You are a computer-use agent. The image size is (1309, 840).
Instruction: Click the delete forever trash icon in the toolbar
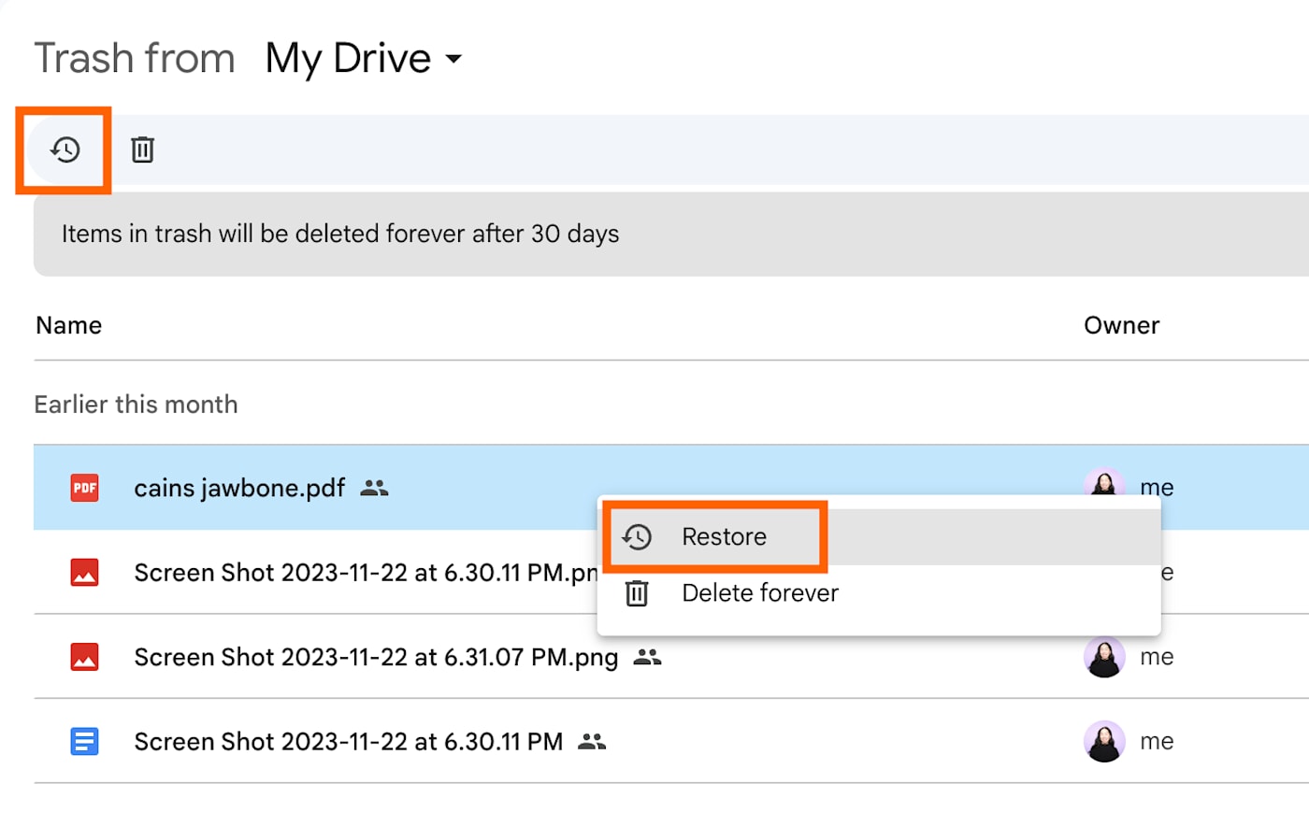point(142,149)
